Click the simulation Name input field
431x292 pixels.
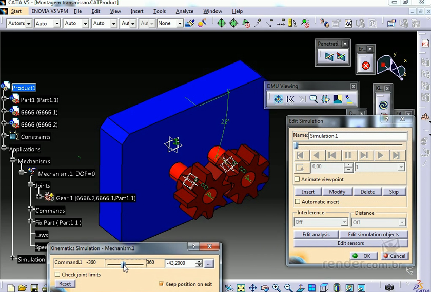[x=358, y=136]
